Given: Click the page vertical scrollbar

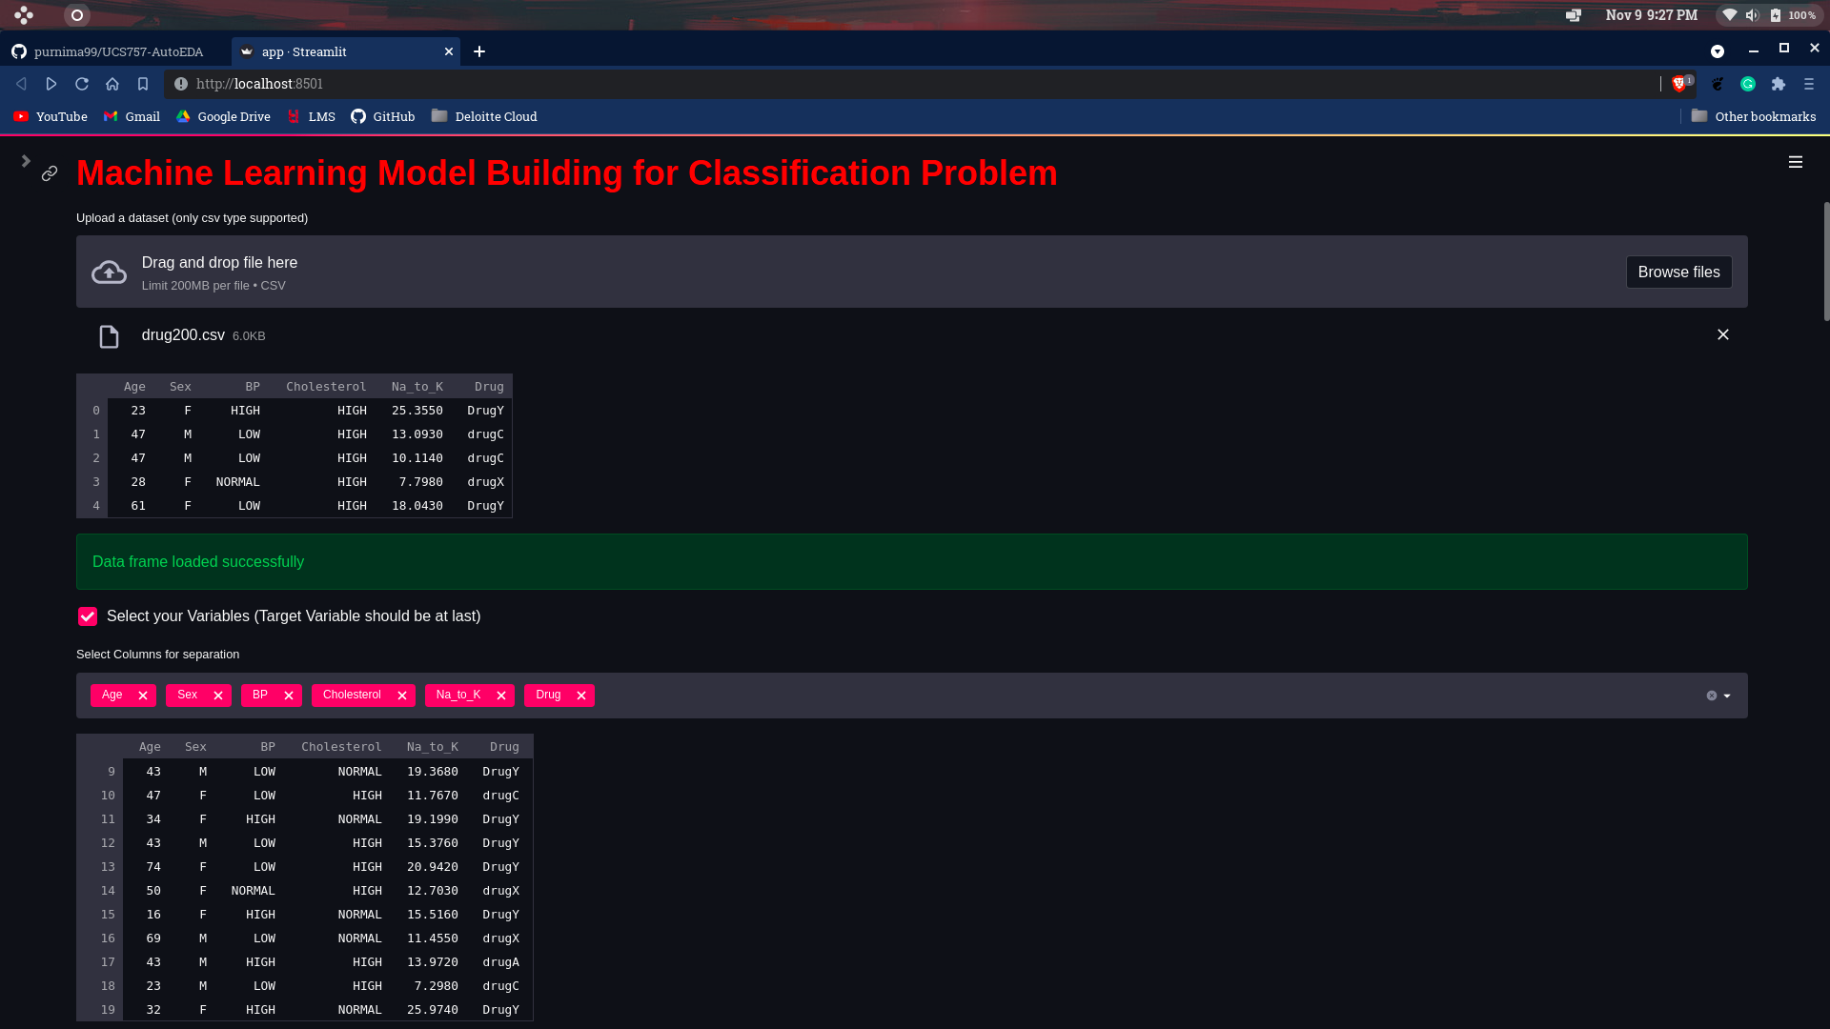Looking at the screenshot, I should pos(1825,262).
